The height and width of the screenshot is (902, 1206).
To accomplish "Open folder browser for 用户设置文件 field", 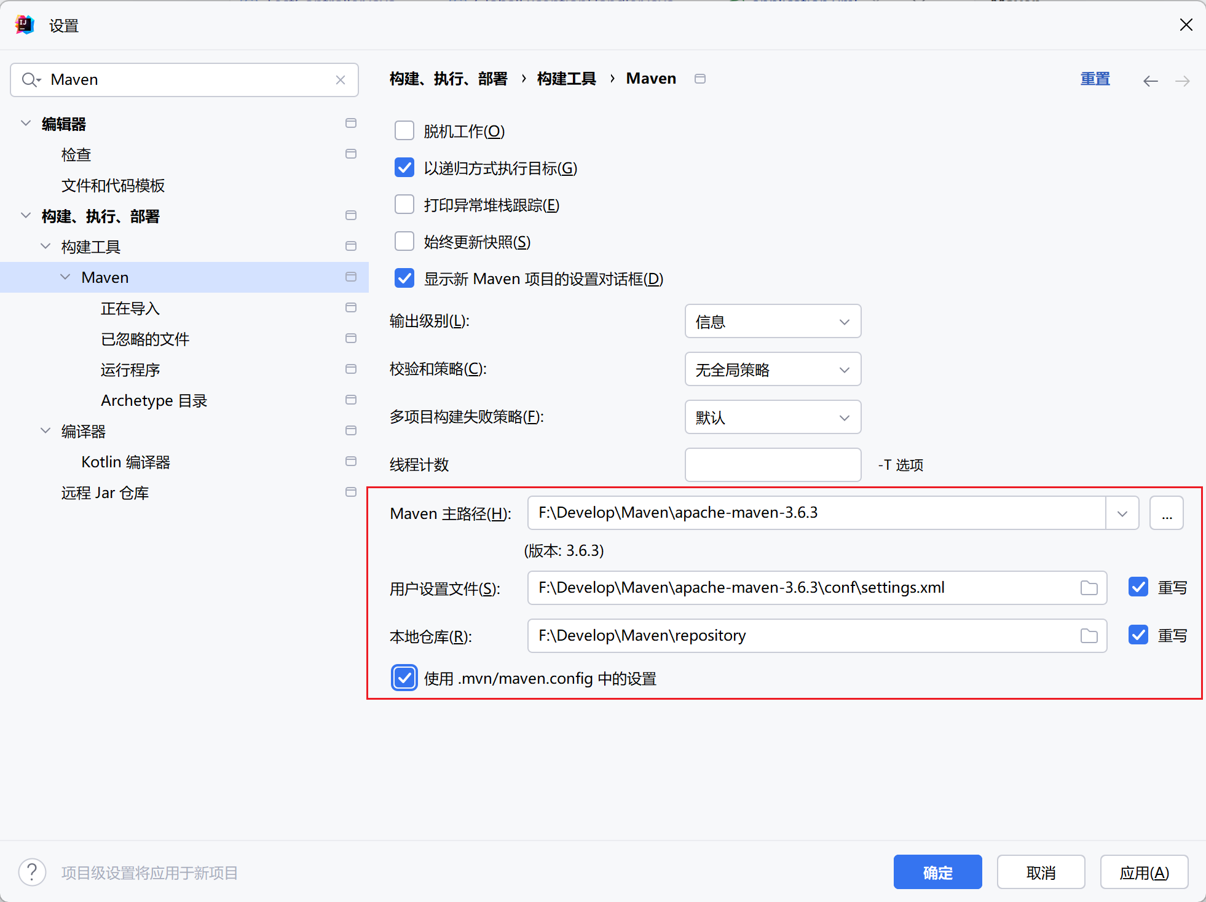I will 1089,588.
